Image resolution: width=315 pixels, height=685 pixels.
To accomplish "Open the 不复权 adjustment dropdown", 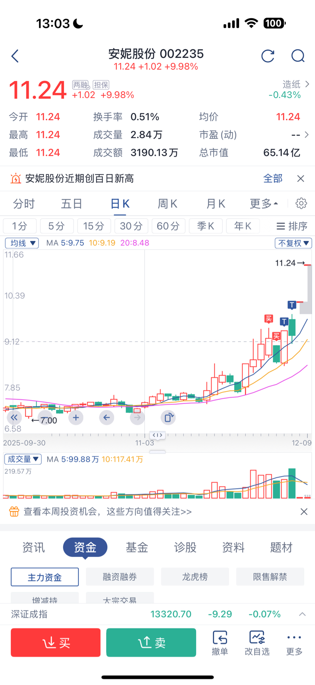I will 293,243.
